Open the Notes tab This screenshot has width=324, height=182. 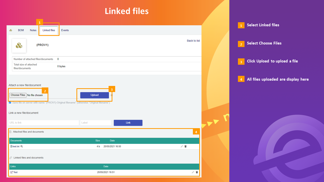pyautogui.click(x=33, y=30)
